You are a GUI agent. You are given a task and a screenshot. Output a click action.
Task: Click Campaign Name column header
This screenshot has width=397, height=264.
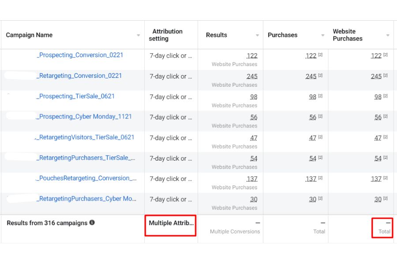[x=29, y=35]
